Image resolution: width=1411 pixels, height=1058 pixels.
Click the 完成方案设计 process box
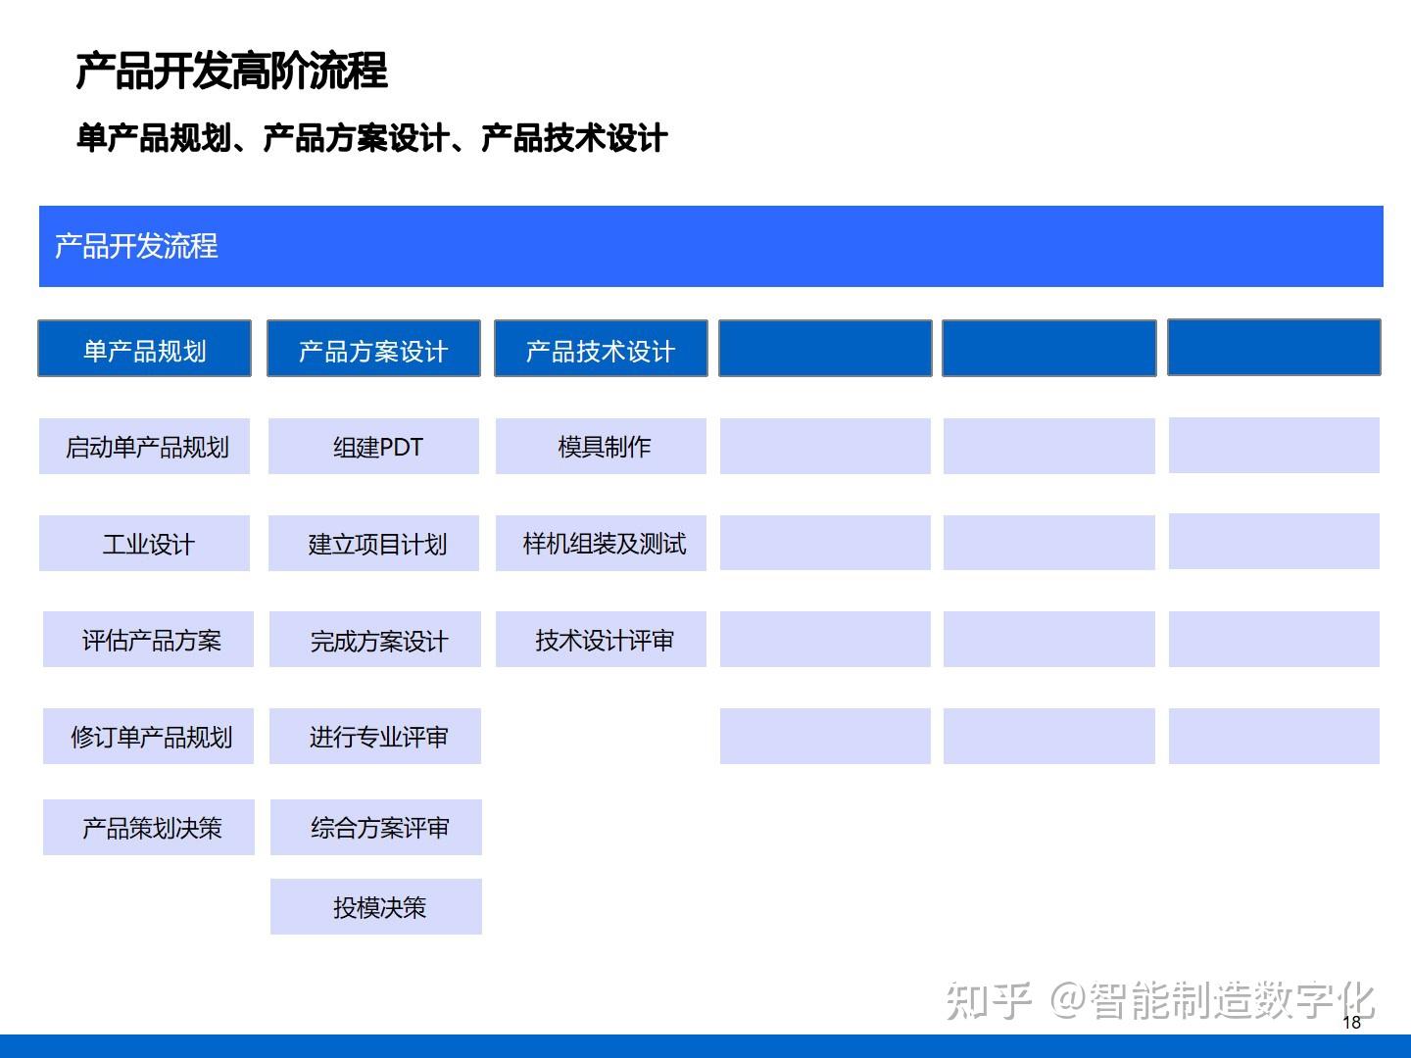tap(376, 640)
